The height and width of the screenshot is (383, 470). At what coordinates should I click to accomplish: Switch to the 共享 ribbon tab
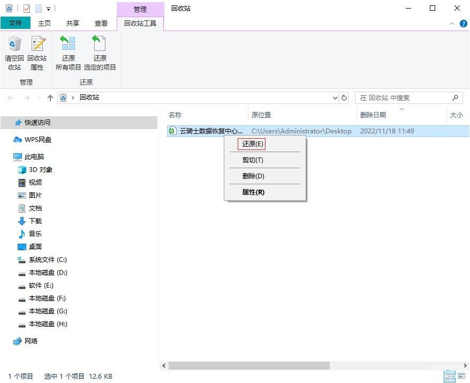pos(73,23)
